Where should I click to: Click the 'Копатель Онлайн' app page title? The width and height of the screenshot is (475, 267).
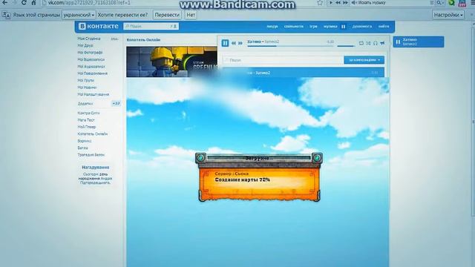click(x=143, y=39)
